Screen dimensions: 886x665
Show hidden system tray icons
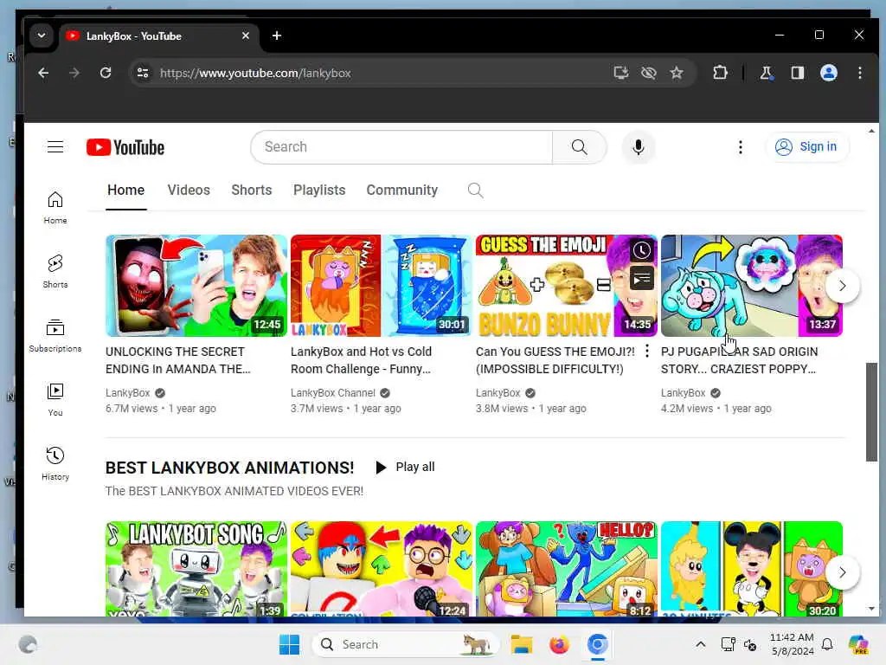click(700, 644)
